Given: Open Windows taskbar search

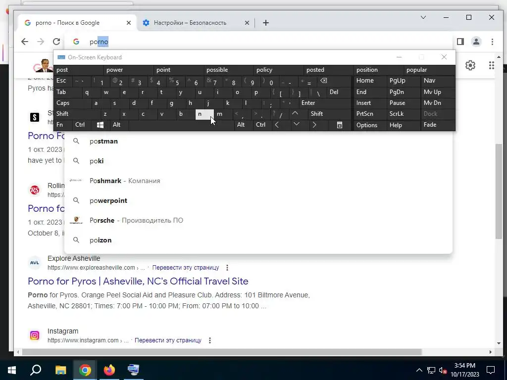Looking at the screenshot, I should pyautogui.click(x=36, y=370).
